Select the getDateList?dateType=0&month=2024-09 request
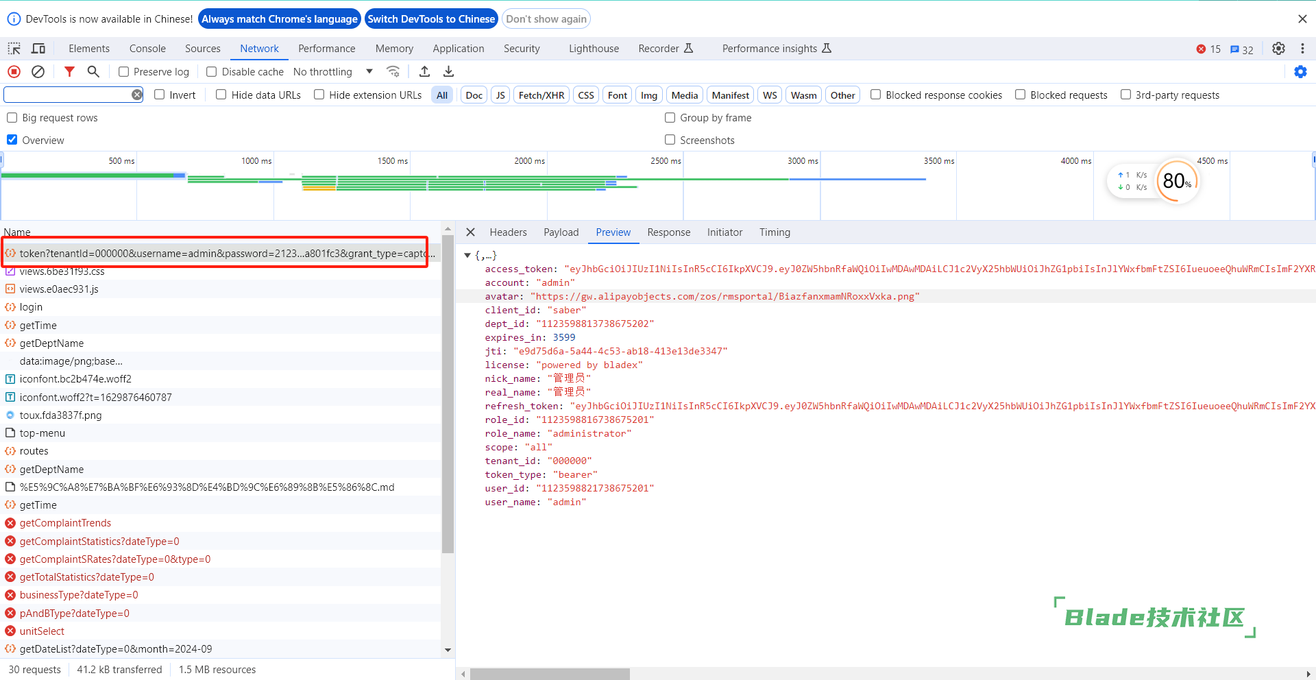Image resolution: width=1316 pixels, height=680 pixels. pos(221,649)
